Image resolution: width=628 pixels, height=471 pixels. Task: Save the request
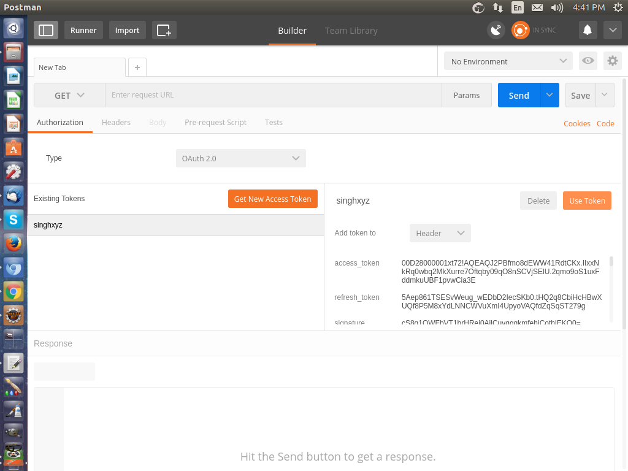point(580,95)
